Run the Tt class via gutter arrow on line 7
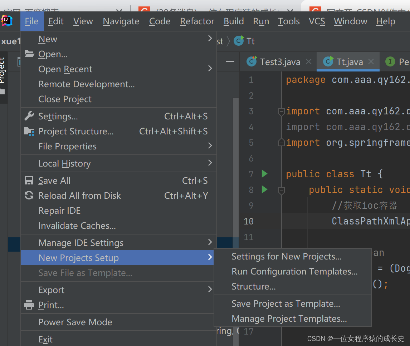The image size is (410, 346). click(264, 174)
